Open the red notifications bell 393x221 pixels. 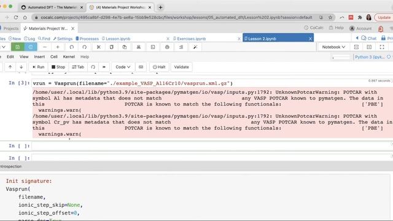point(381,29)
